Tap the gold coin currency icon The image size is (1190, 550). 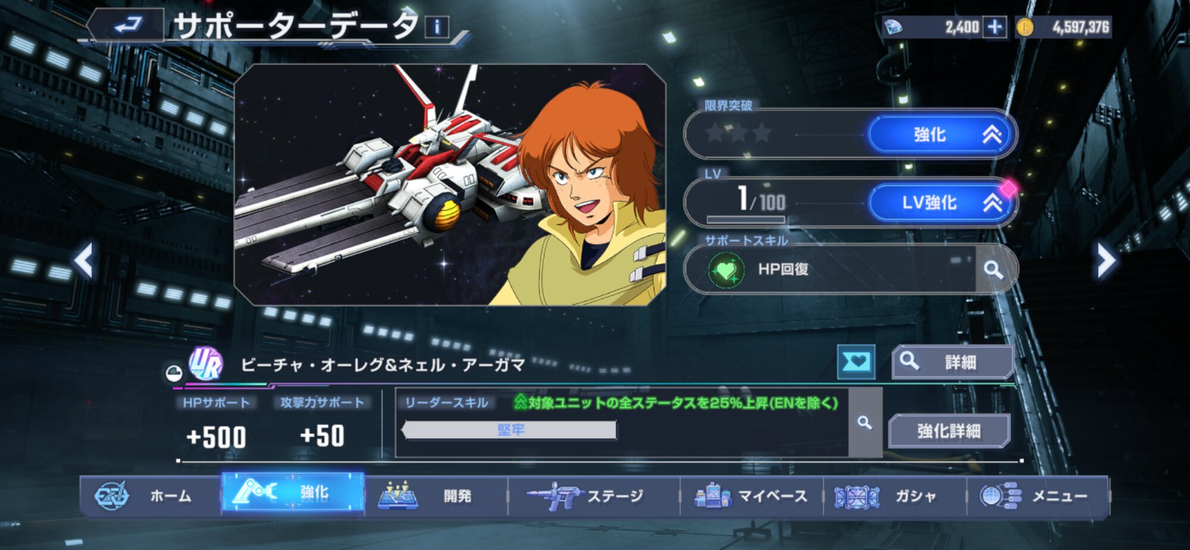pyautogui.click(x=1025, y=27)
